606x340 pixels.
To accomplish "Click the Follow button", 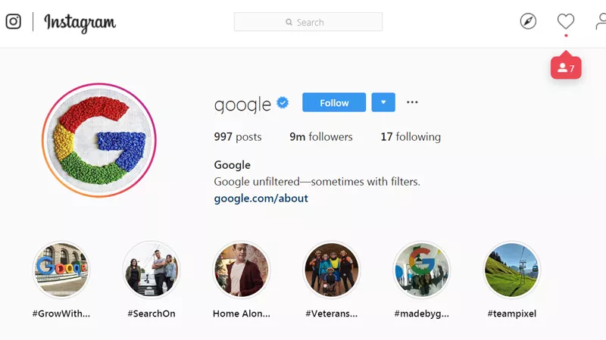I will pos(334,102).
